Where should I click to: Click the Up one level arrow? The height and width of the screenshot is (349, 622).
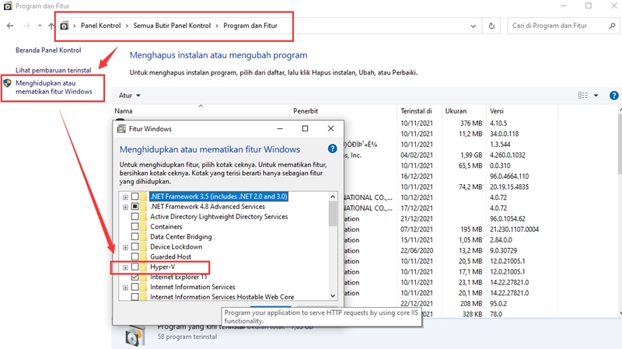(51, 26)
